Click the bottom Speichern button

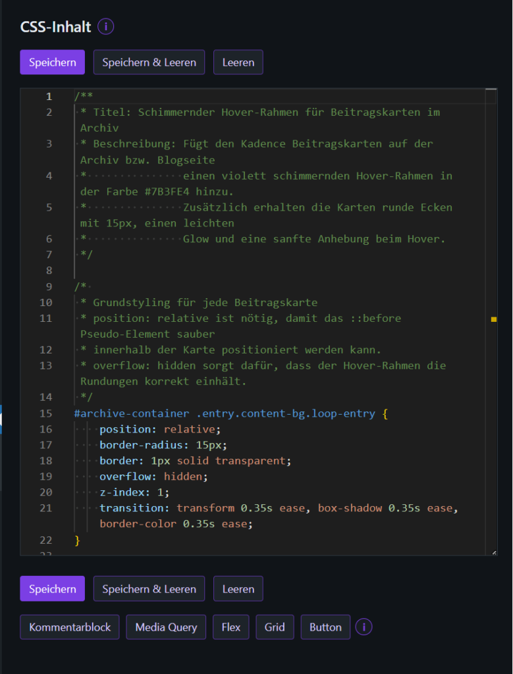coord(53,588)
